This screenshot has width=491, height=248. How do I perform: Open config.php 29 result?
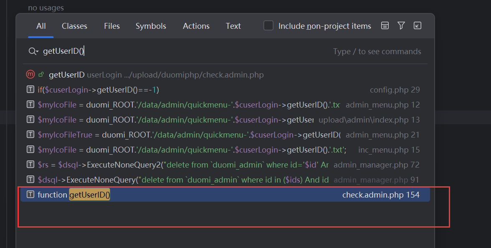tap(225, 90)
